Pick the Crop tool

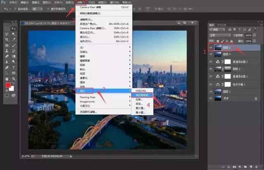[x=7, y=39]
